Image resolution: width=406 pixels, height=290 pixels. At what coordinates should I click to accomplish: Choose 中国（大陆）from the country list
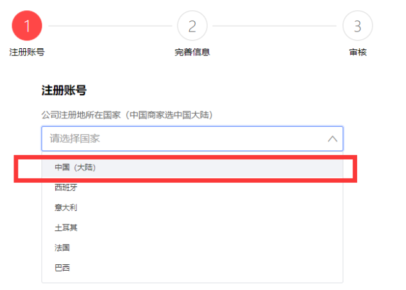pos(75,168)
